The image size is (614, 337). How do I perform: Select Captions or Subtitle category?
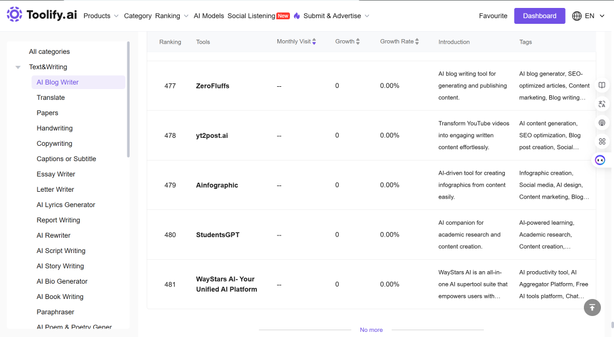click(66, 159)
